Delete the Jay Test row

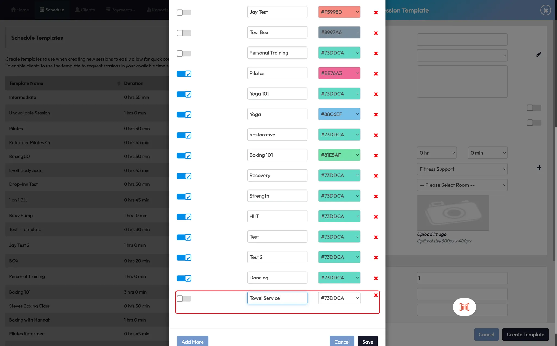[376, 13]
